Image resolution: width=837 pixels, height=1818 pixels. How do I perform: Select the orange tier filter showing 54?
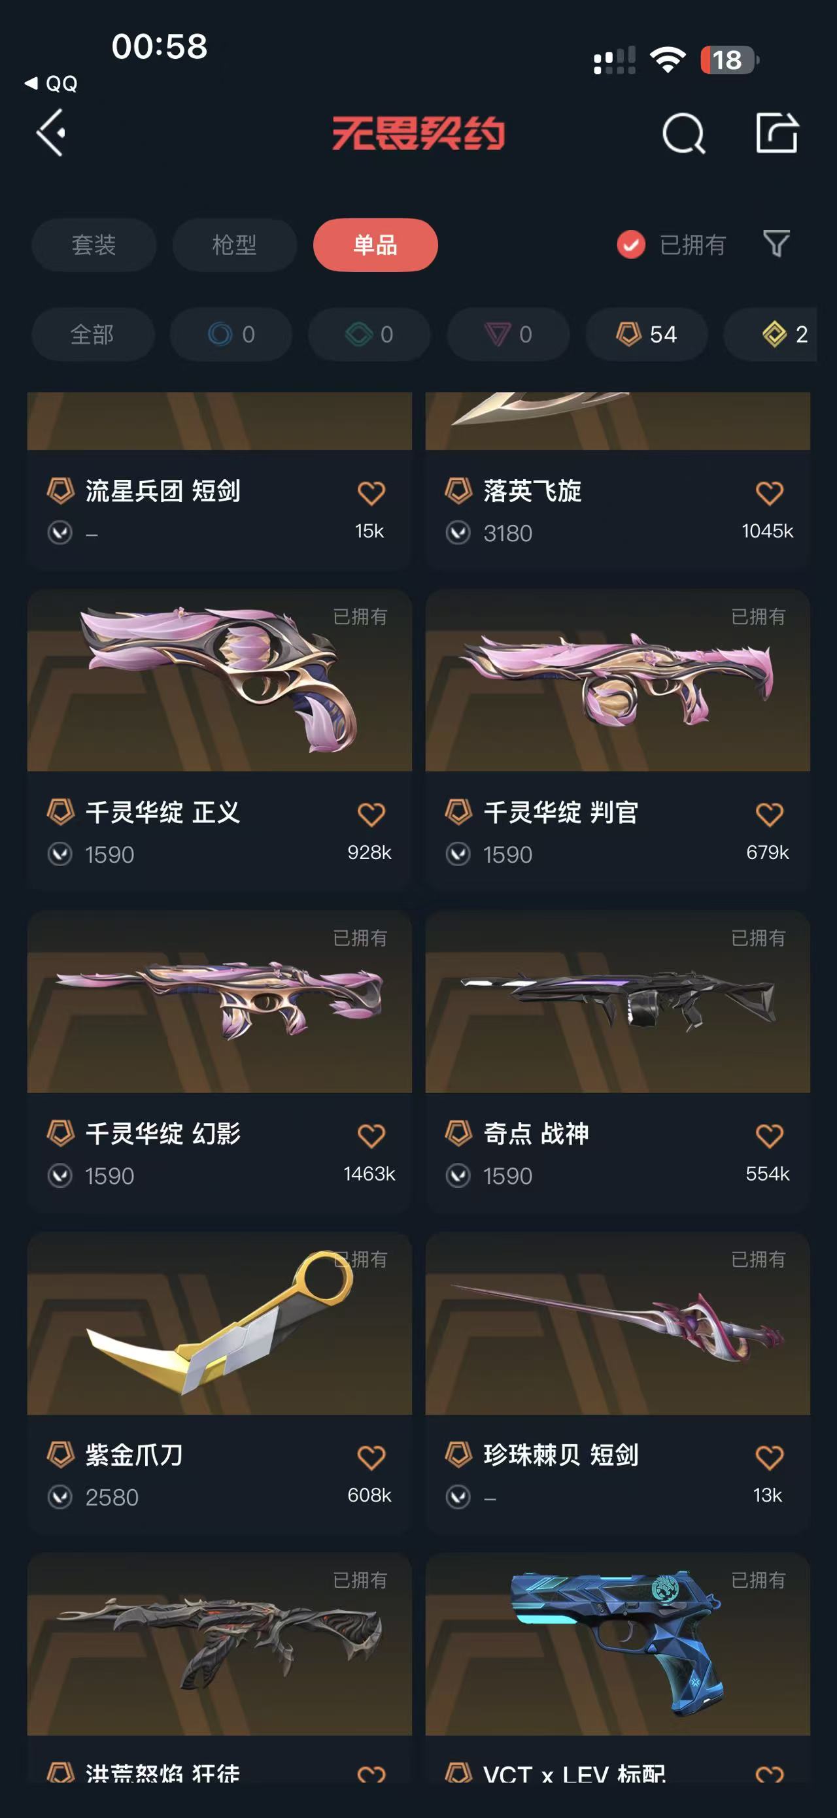pos(647,334)
